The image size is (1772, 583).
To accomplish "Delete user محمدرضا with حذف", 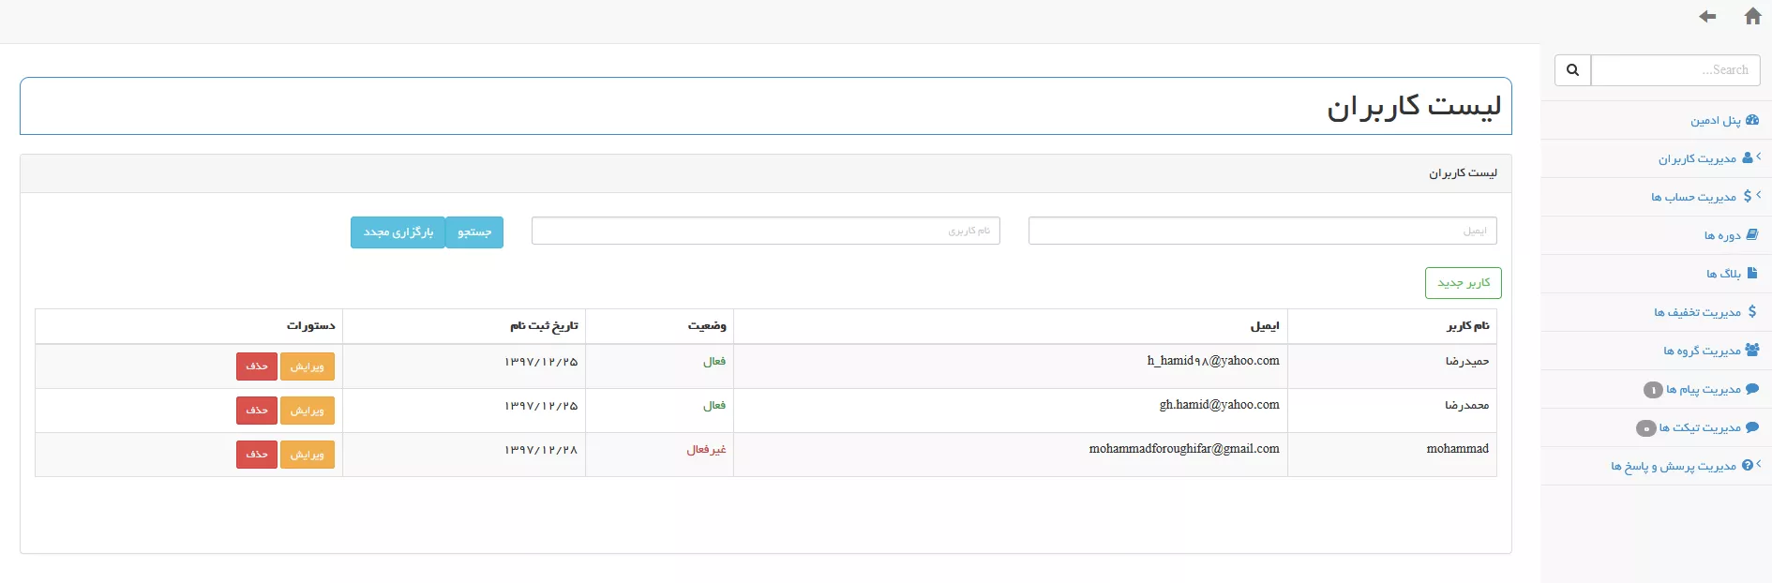I will pyautogui.click(x=257, y=411).
